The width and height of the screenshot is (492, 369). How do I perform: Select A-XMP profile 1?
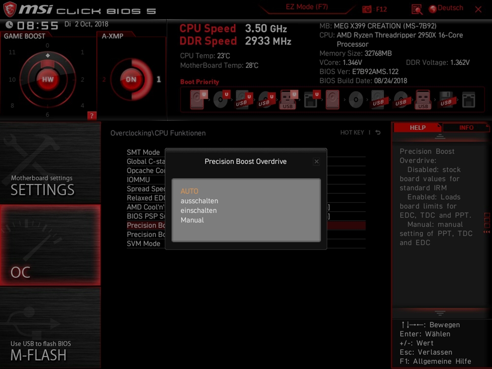[x=159, y=79]
